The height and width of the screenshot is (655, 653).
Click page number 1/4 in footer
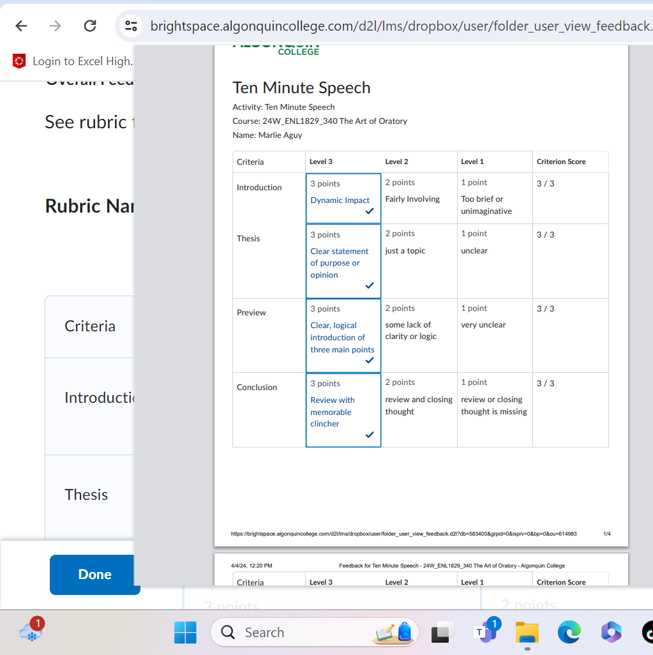point(606,534)
